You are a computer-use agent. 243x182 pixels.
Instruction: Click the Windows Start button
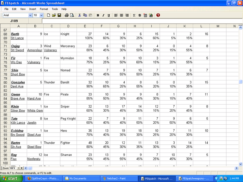click(10, 179)
